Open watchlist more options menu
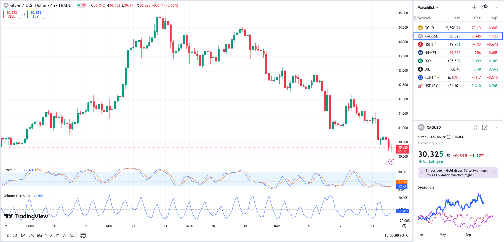 point(495,7)
